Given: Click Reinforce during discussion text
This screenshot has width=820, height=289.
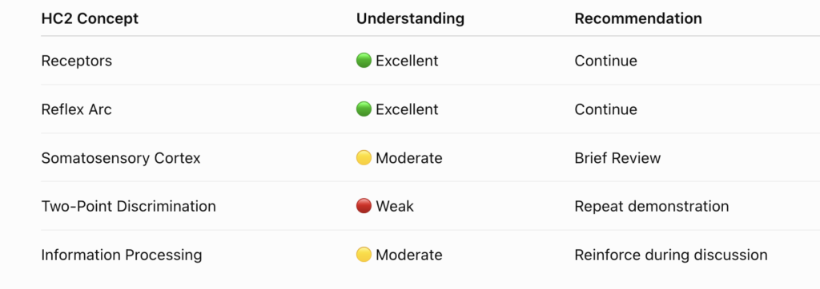Looking at the screenshot, I should point(671,255).
